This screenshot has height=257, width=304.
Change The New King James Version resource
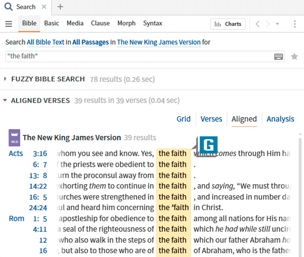159,42
